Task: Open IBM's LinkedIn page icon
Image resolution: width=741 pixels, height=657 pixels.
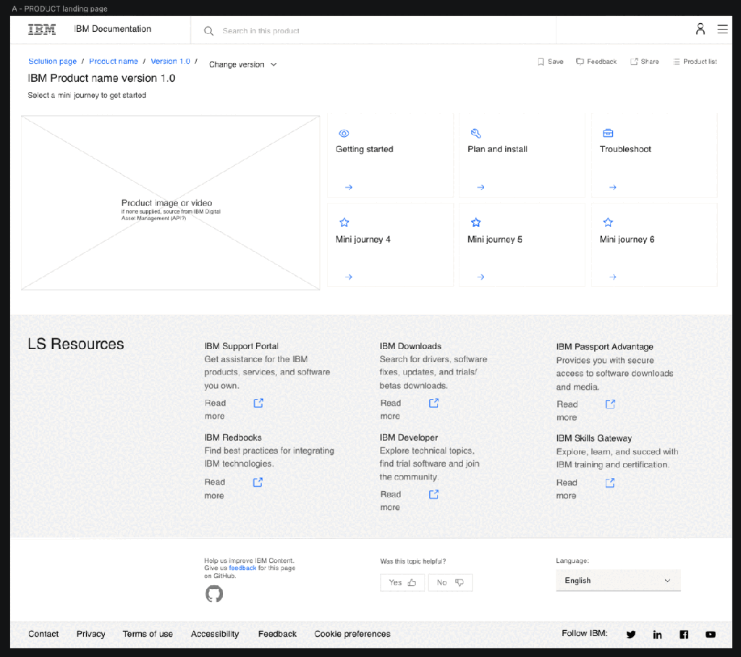Action: click(x=657, y=635)
